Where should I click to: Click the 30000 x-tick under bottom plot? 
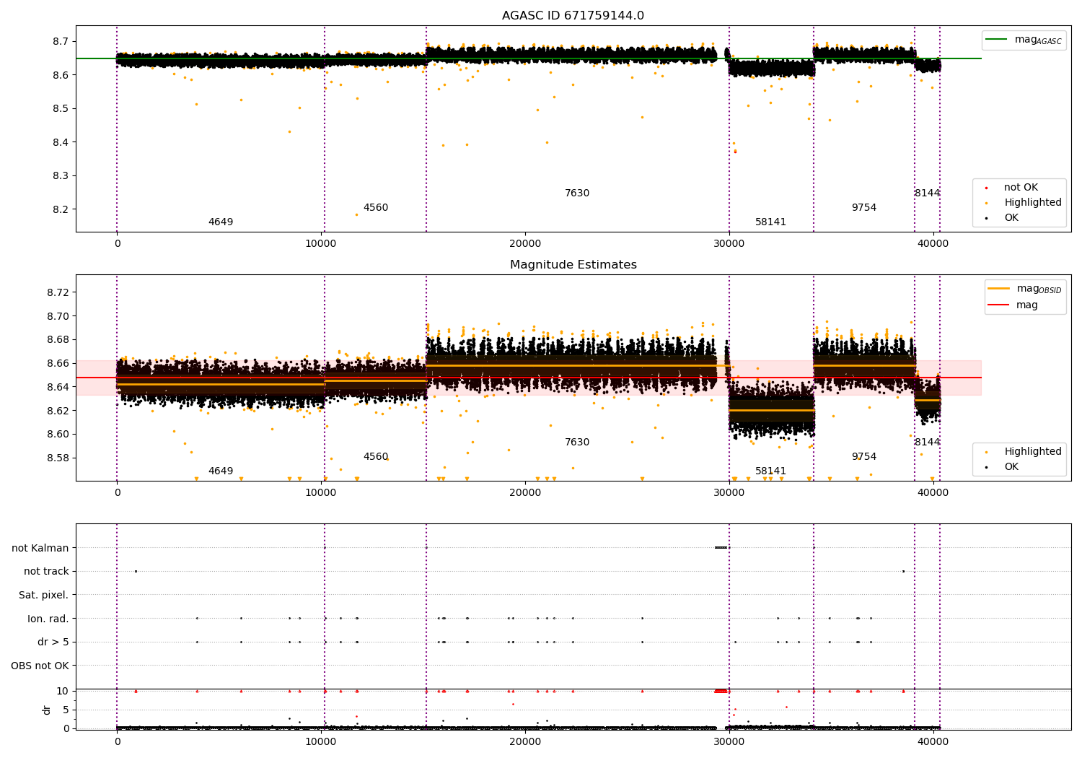(729, 742)
